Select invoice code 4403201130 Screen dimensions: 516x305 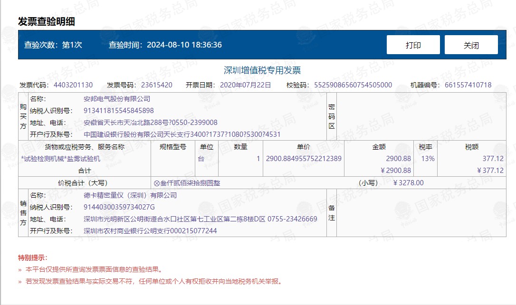(73, 85)
